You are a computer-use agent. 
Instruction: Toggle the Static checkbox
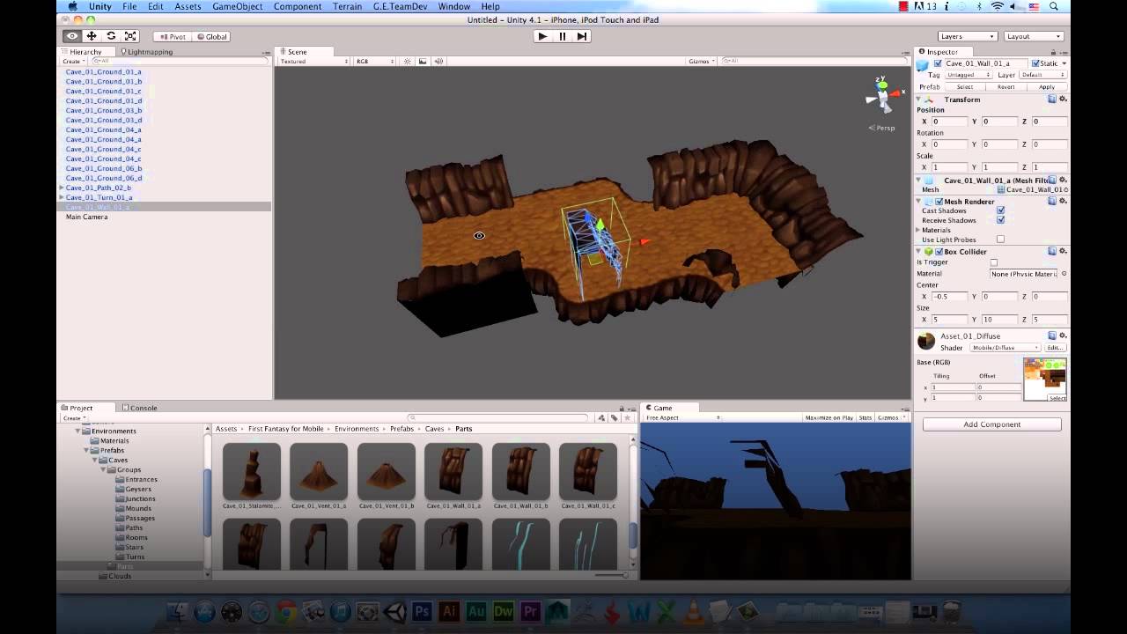tap(1035, 63)
